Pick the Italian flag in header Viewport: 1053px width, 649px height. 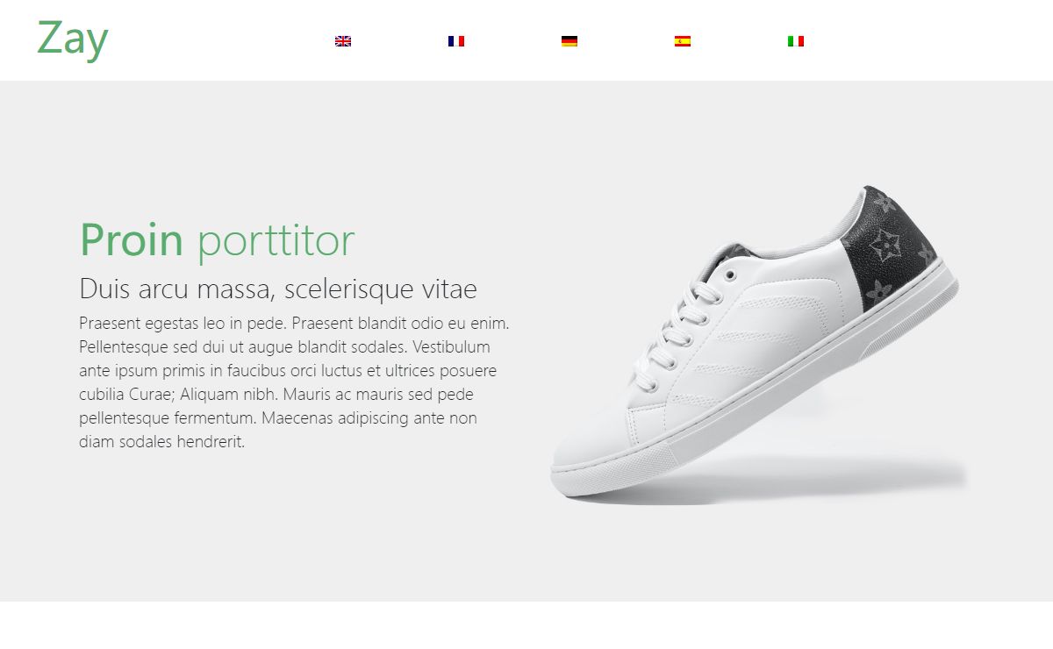(x=796, y=41)
